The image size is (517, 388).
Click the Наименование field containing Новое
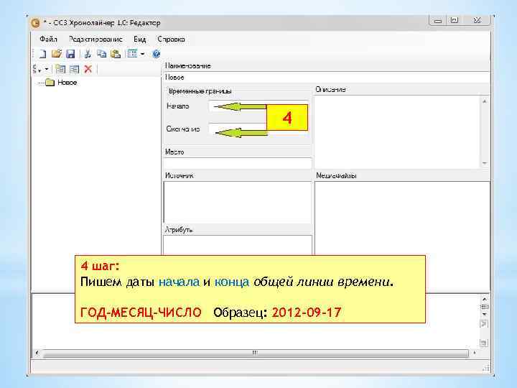click(327, 77)
